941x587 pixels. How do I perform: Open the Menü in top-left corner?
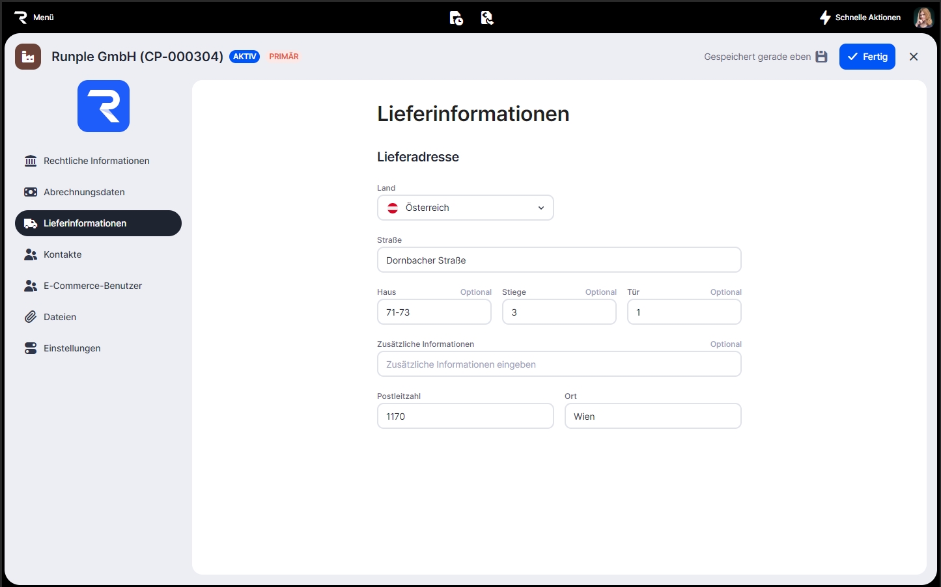pyautogui.click(x=34, y=18)
